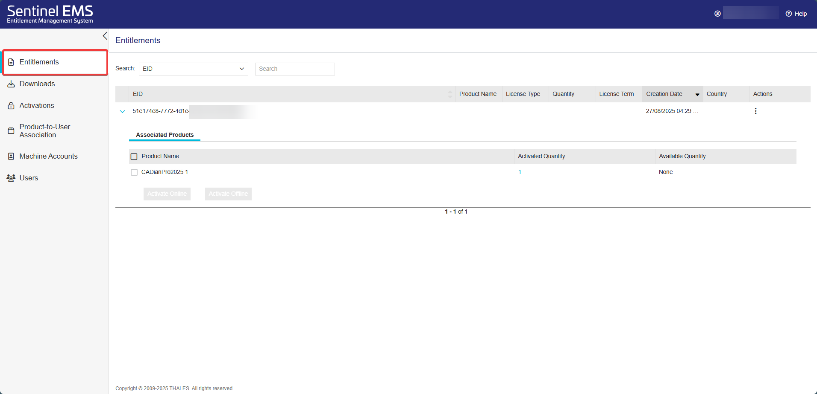817x394 pixels.
Task: Click the CADianPro2025 1 product name
Action: click(165, 172)
